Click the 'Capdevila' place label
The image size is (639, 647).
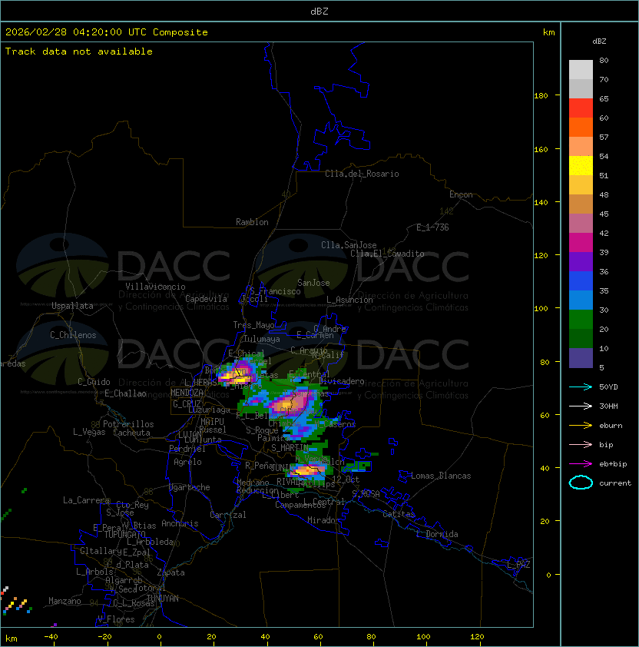[207, 299]
